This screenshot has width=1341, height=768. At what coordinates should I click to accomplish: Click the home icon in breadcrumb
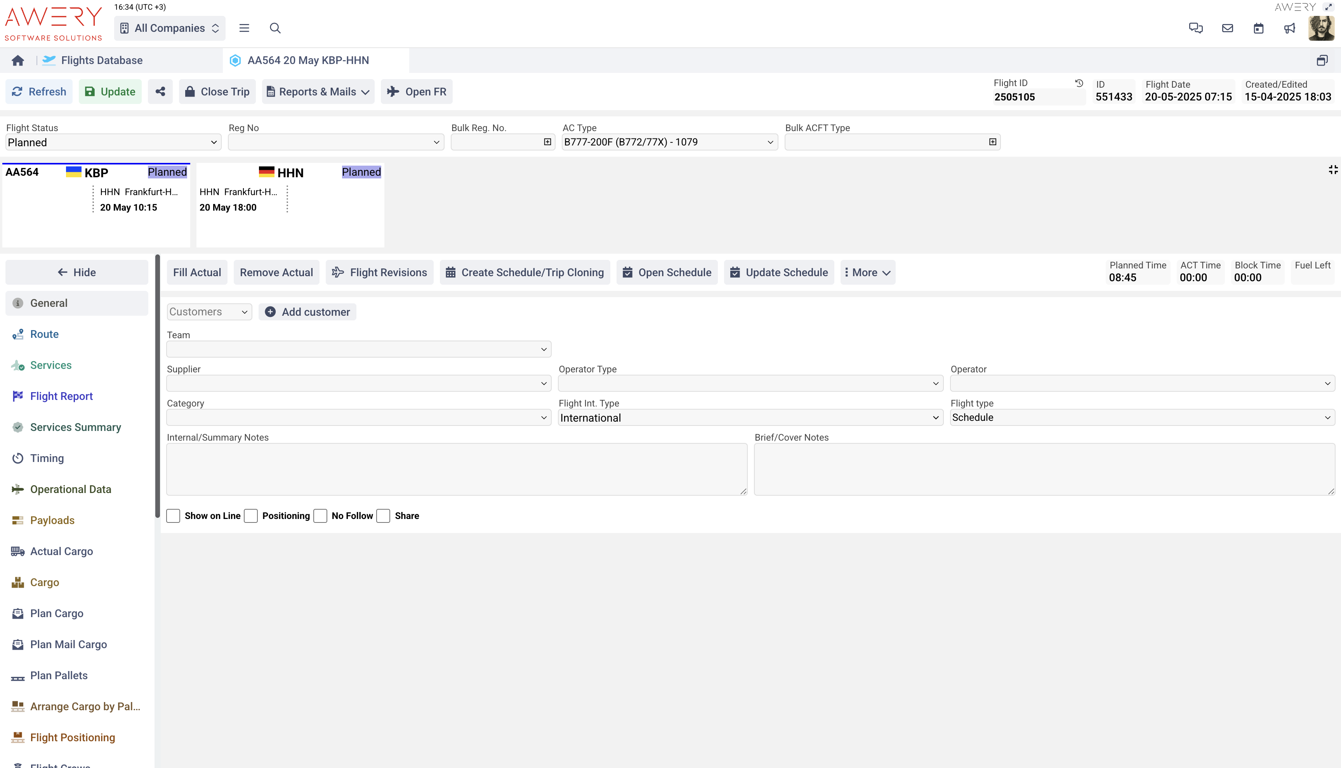[x=18, y=61]
